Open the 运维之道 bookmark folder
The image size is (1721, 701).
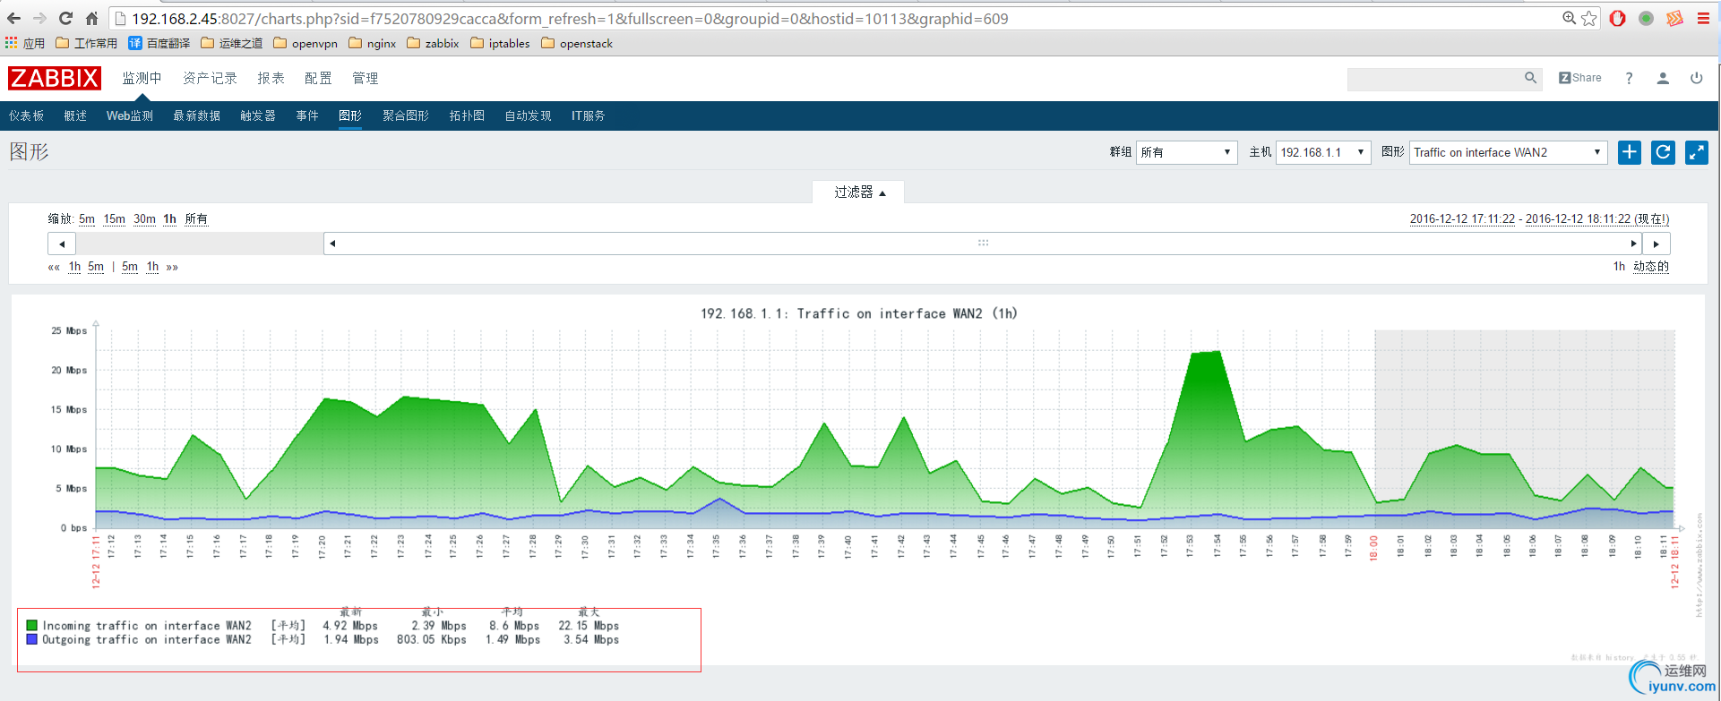(231, 43)
